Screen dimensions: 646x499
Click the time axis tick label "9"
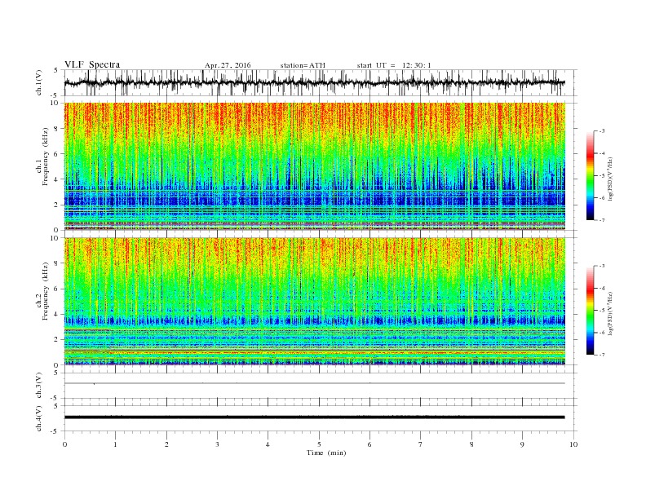click(x=522, y=444)
